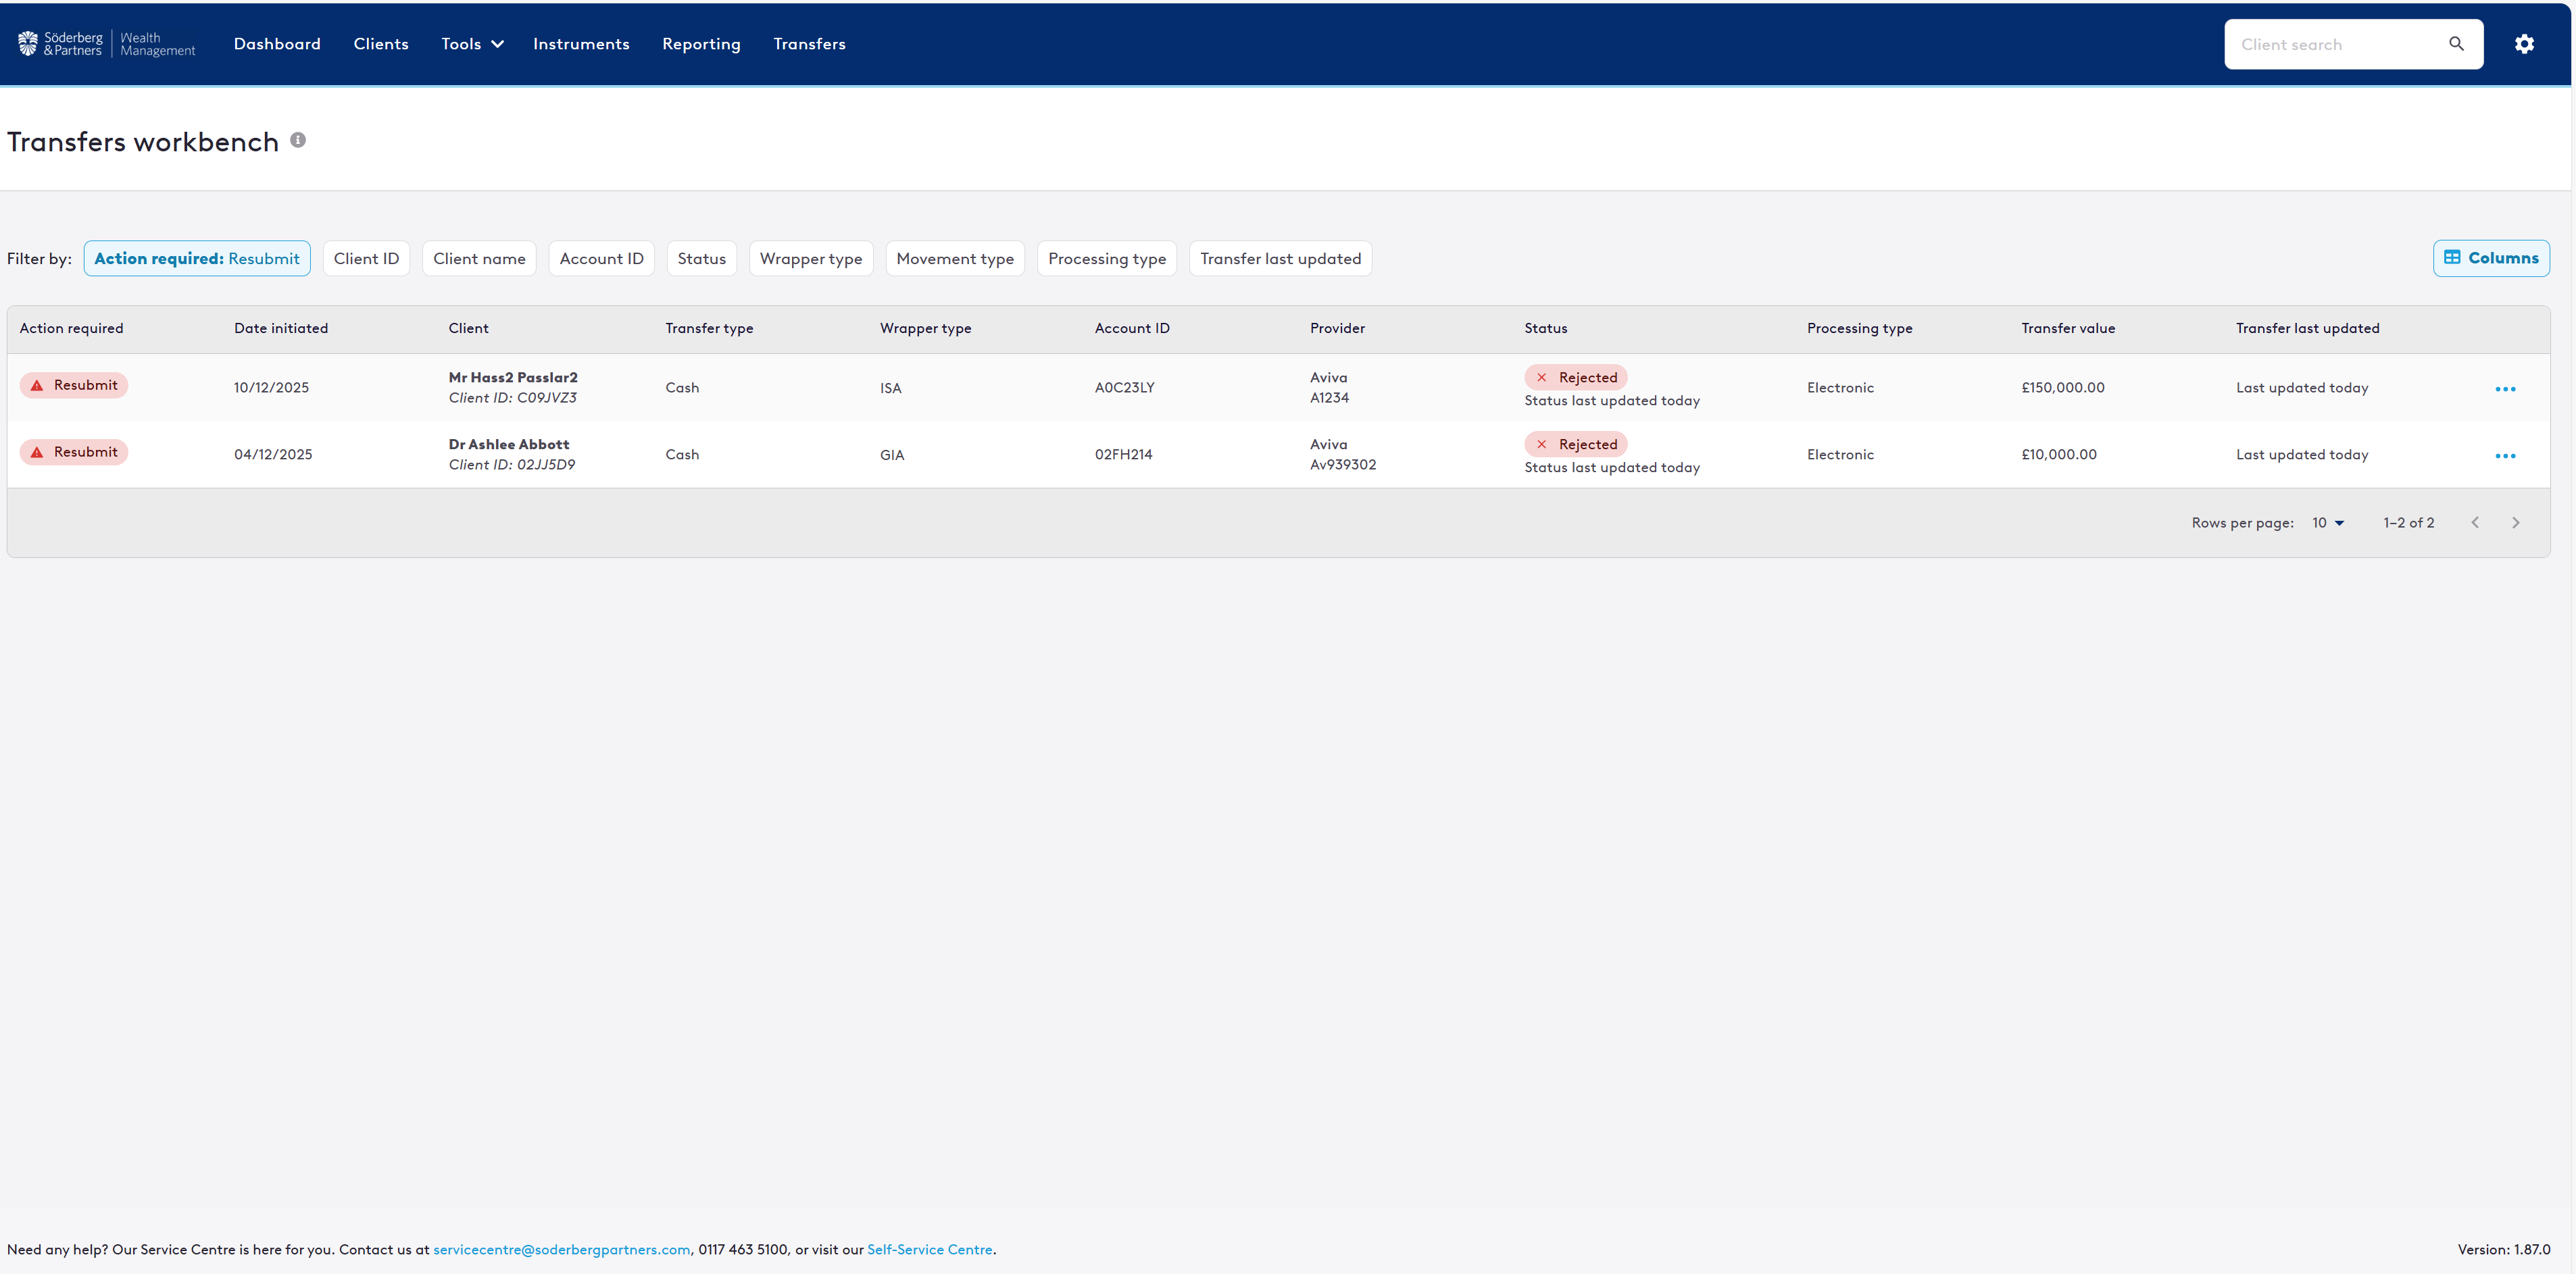Go to next page of results
Image resolution: width=2576 pixels, height=1274 pixels.
2515,523
